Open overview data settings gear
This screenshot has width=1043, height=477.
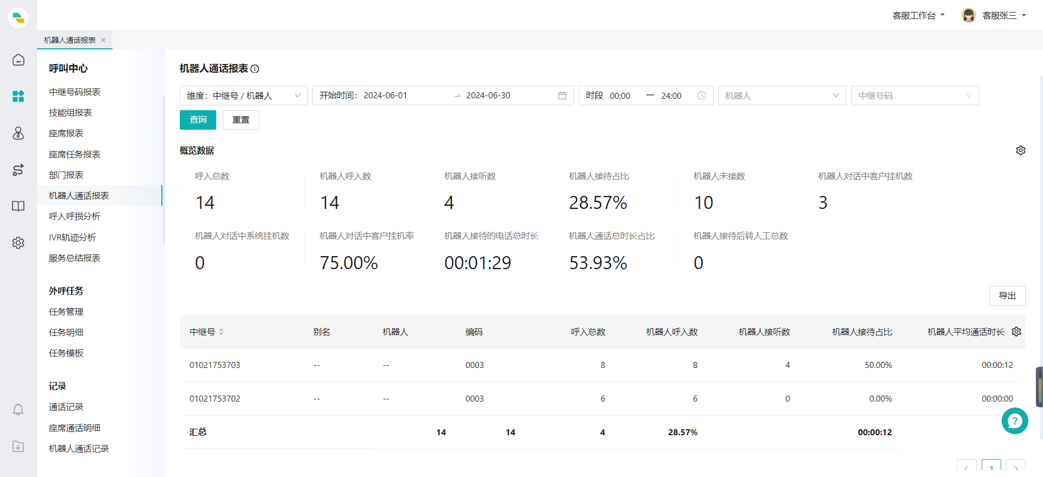click(x=1021, y=150)
